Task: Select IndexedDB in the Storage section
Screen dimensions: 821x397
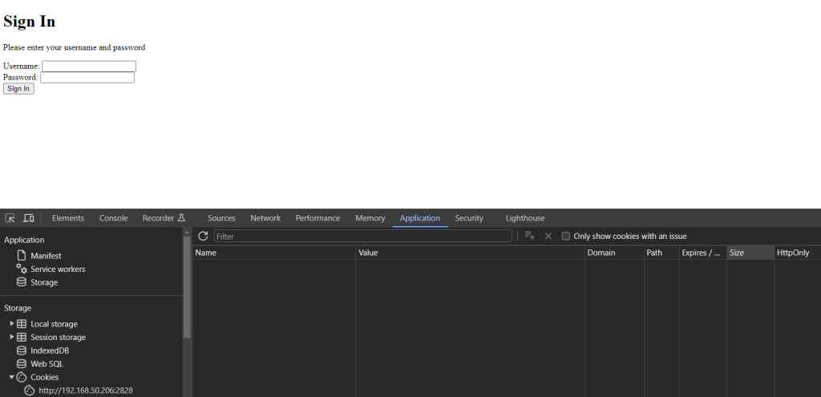Action: click(50, 350)
